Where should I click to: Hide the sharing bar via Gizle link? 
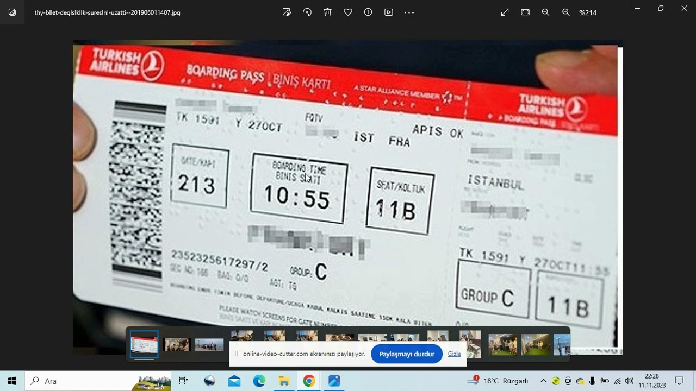coord(455,354)
